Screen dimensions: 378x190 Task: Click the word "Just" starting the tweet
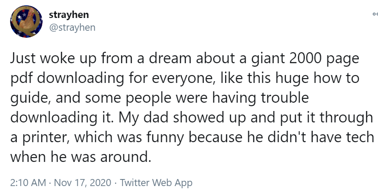coord(22,58)
